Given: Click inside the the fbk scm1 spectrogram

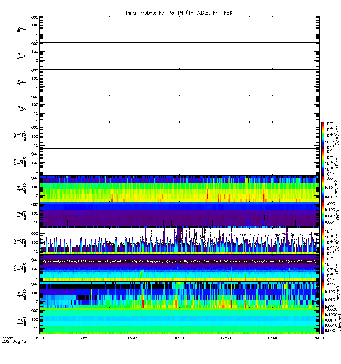Looking at the screenshot, I should (179, 321).
